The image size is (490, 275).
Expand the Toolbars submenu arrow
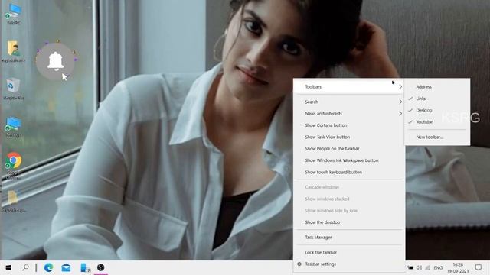pos(400,86)
